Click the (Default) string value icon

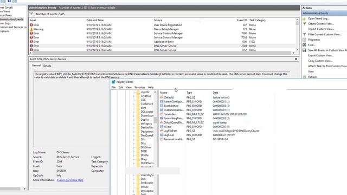[162, 97]
